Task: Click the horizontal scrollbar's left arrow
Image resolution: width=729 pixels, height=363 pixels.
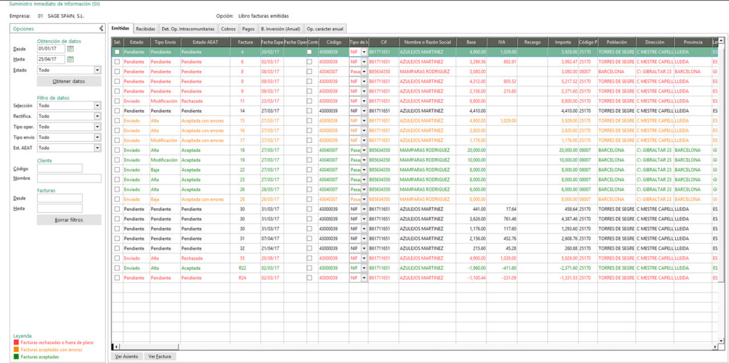Action: point(115,347)
